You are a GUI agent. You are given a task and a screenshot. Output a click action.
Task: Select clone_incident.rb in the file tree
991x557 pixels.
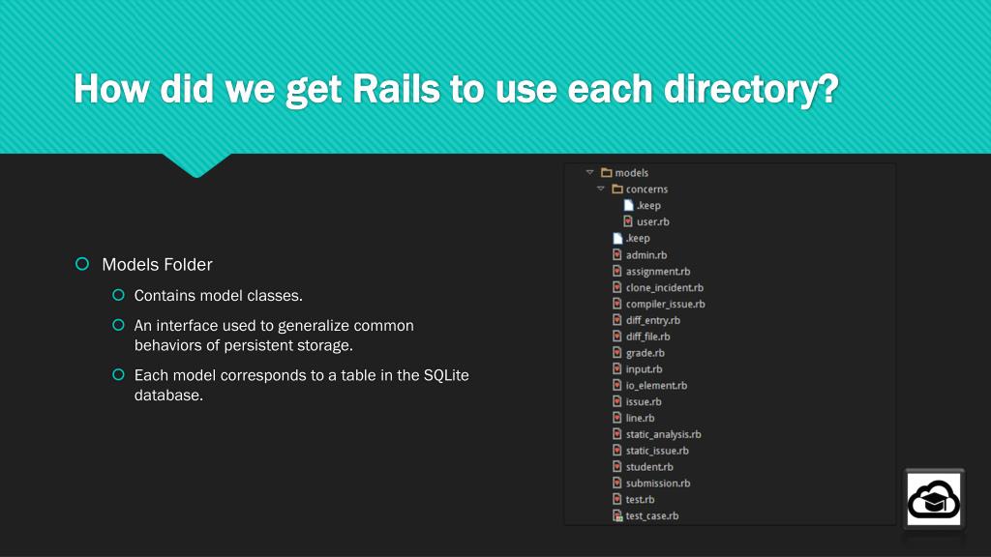click(x=664, y=287)
